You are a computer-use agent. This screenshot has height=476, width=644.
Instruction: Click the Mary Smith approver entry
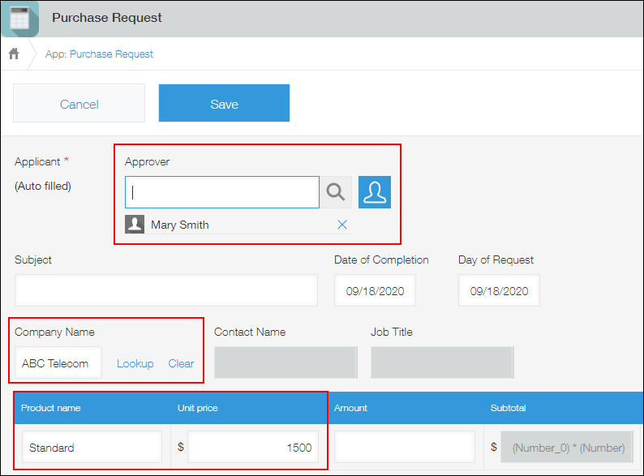pyautogui.click(x=180, y=225)
